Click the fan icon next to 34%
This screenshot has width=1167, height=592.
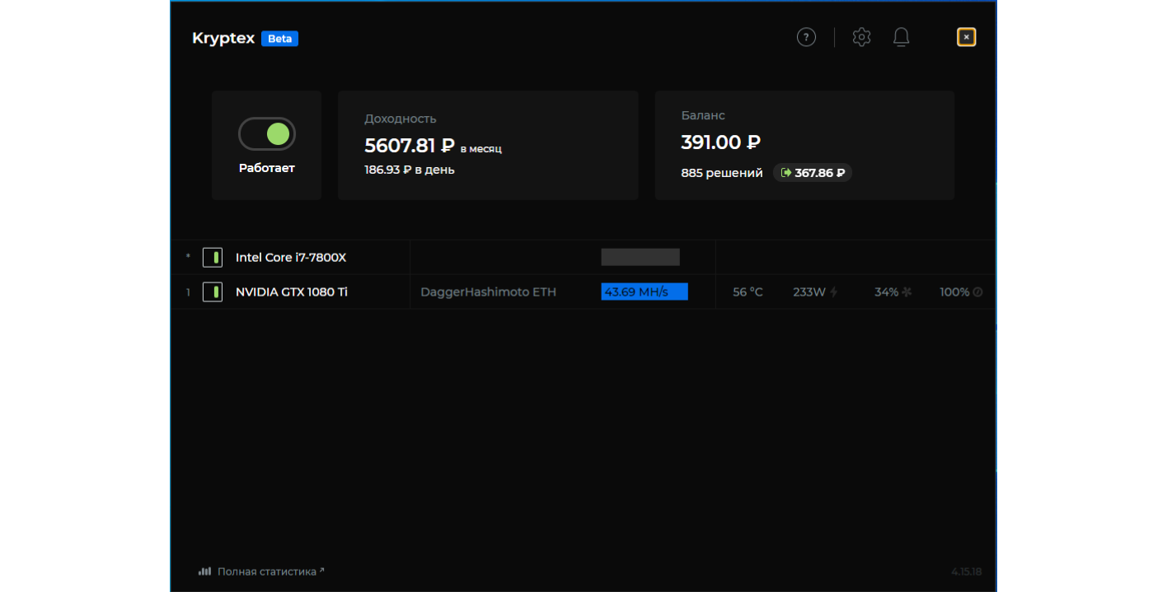[x=907, y=292]
